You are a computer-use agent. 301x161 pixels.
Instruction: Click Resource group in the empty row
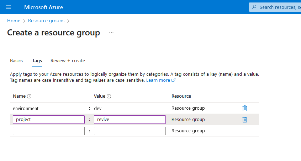tap(188, 131)
